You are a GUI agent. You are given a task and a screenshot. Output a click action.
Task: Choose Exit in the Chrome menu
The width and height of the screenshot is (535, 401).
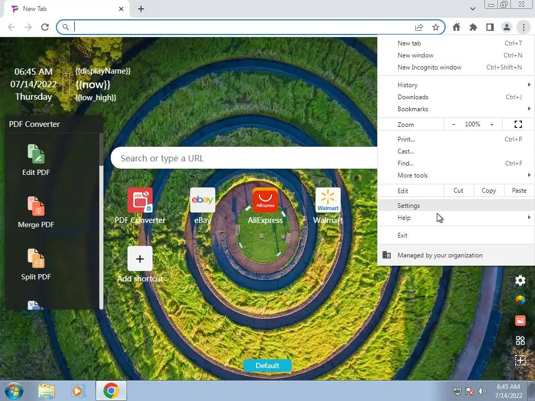pyautogui.click(x=456, y=235)
